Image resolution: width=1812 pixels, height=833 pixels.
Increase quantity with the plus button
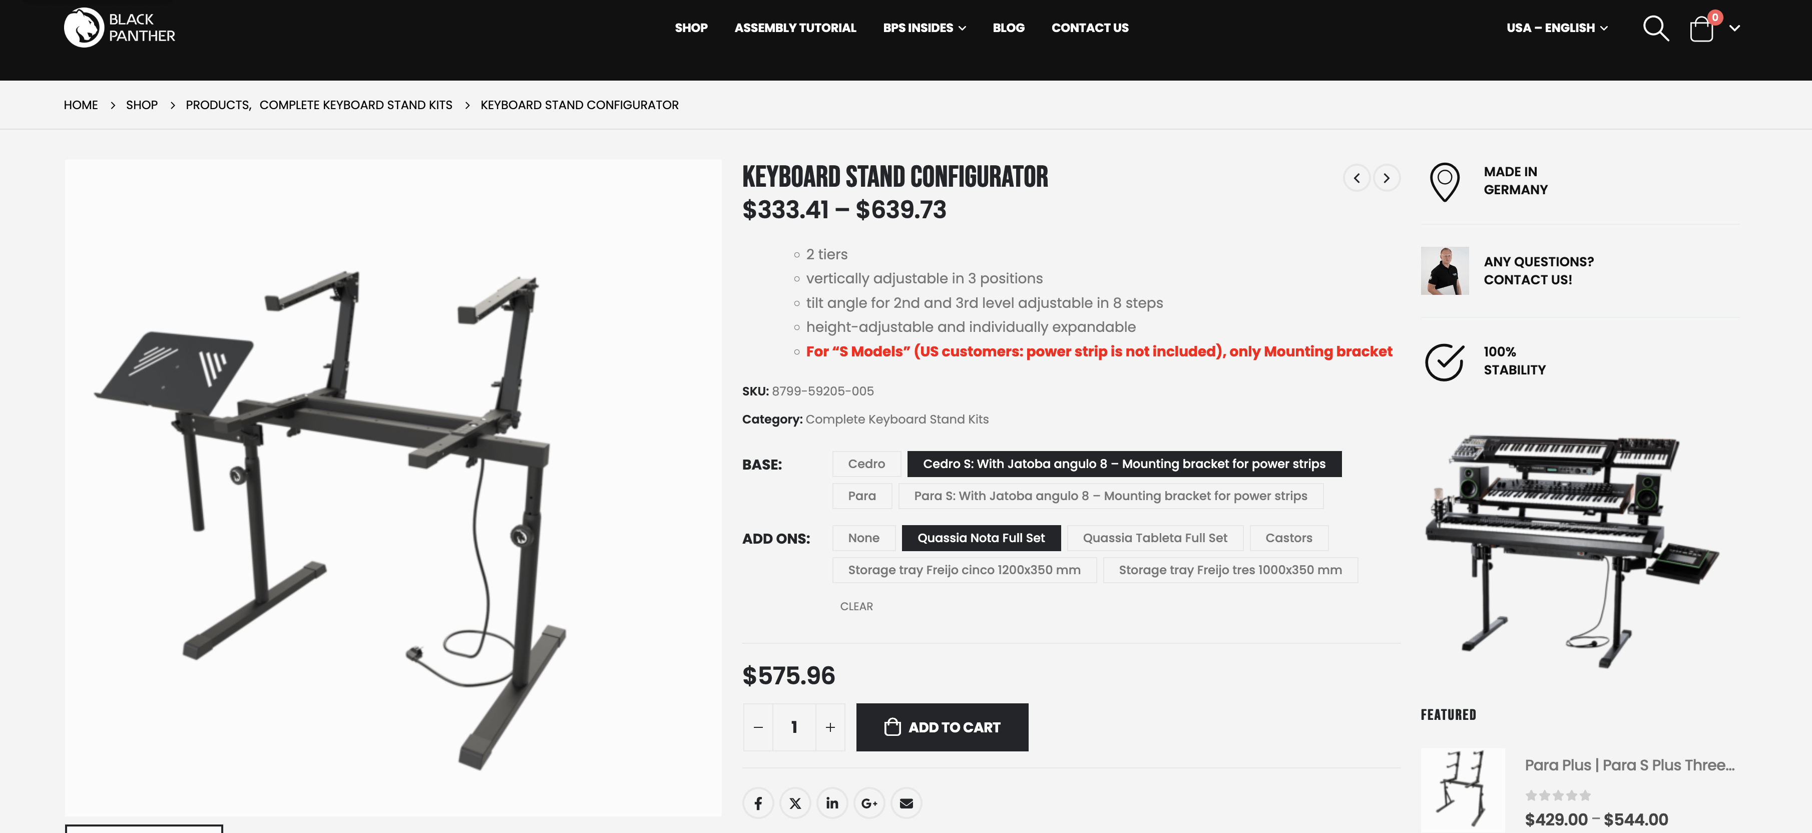click(830, 727)
